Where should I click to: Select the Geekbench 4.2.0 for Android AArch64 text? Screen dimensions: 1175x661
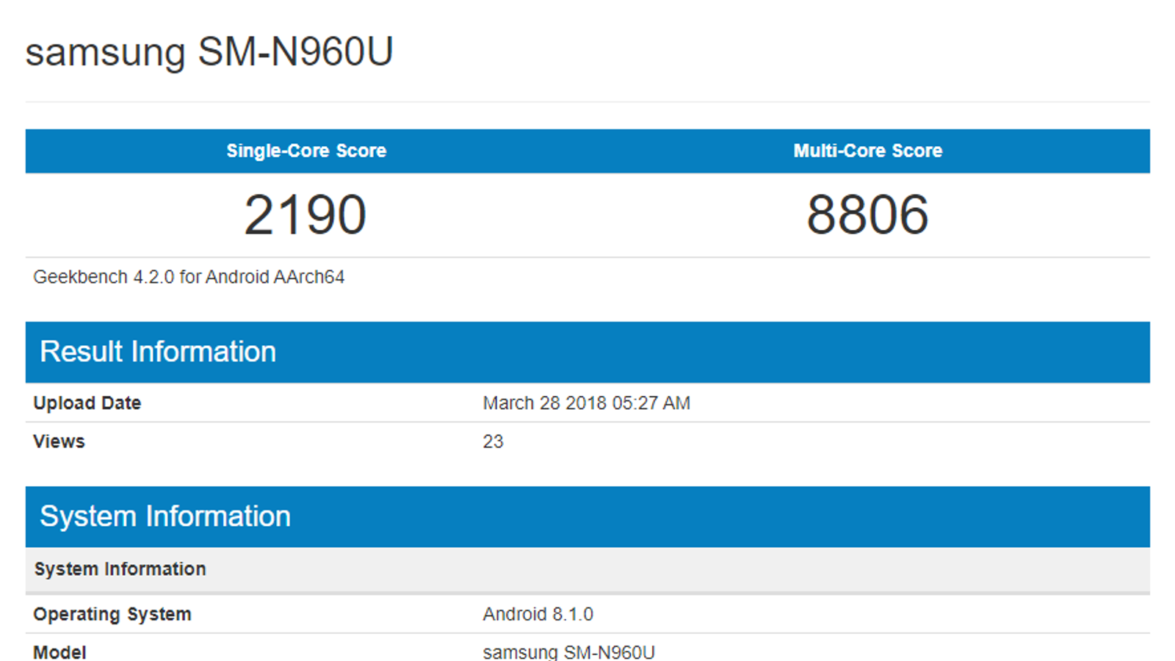(189, 277)
